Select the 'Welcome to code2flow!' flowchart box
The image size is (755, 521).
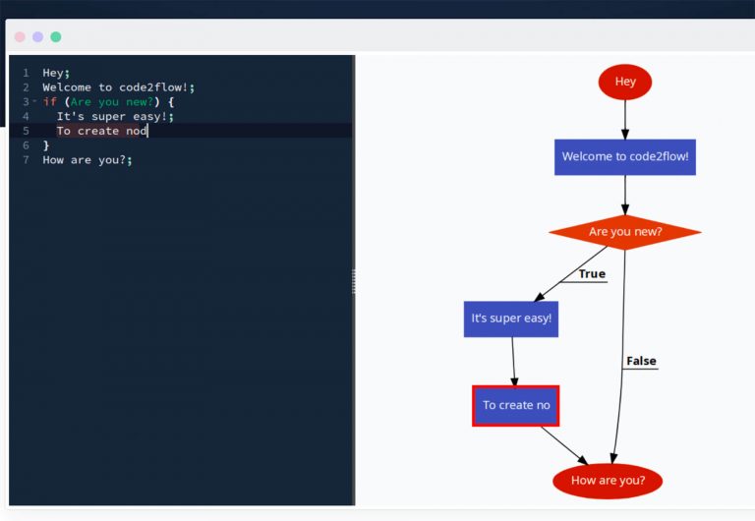[x=624, y=156]
